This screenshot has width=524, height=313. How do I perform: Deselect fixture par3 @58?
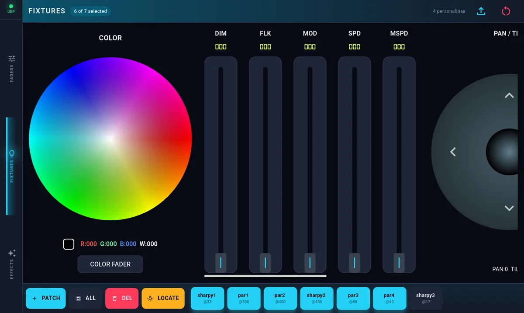coord(353,298)
